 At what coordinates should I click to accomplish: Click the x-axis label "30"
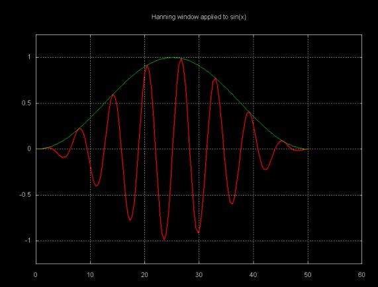199,275
